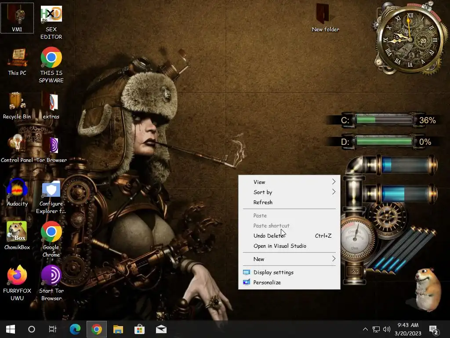This screenshot has width=450, height=338.
Task: Select the THIS IS SPYWARE Chrome icon
Action: tap(51, 65)
